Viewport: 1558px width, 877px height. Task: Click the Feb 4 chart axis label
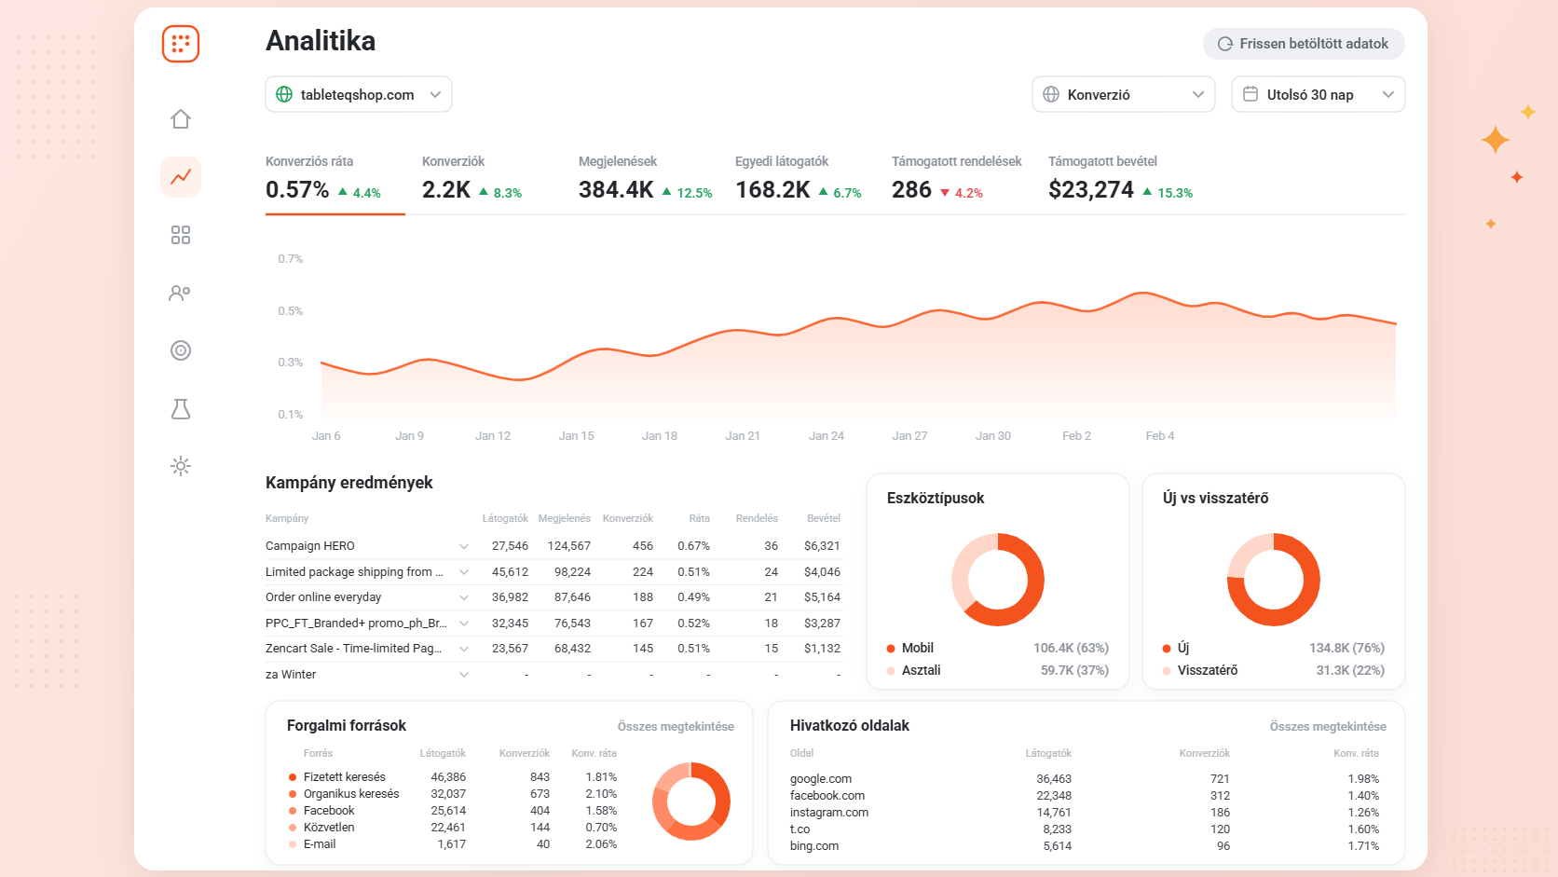coord(1160,436)
